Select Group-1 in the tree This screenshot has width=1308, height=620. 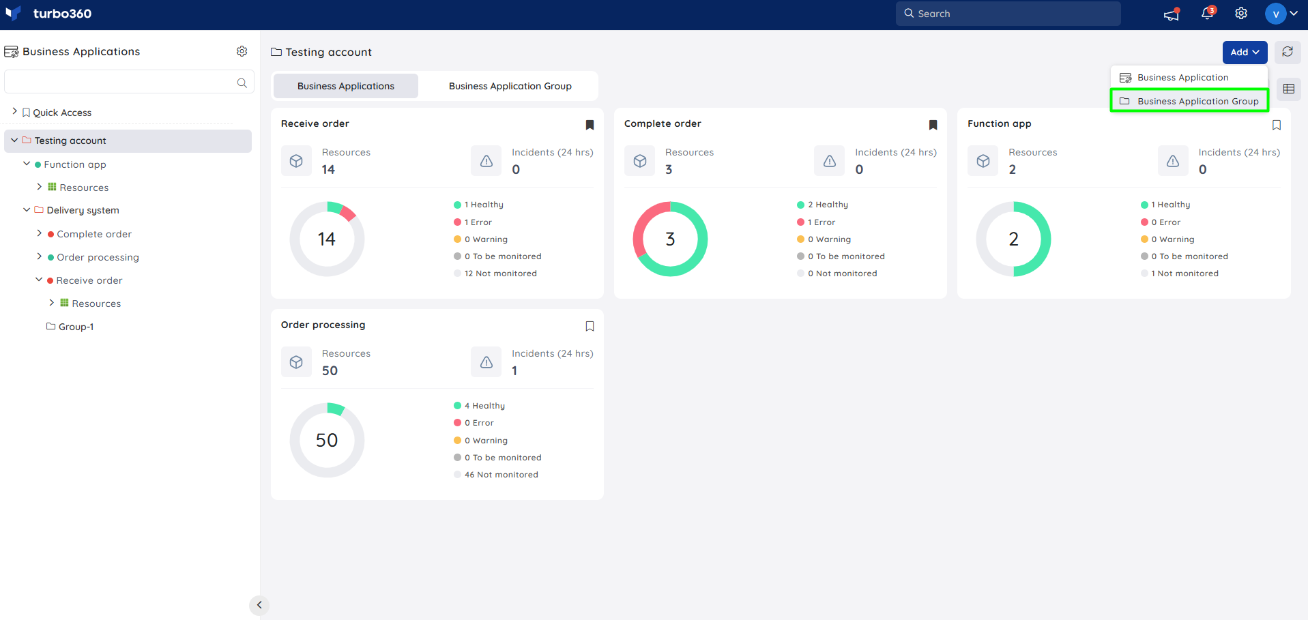tap(76, 327)
